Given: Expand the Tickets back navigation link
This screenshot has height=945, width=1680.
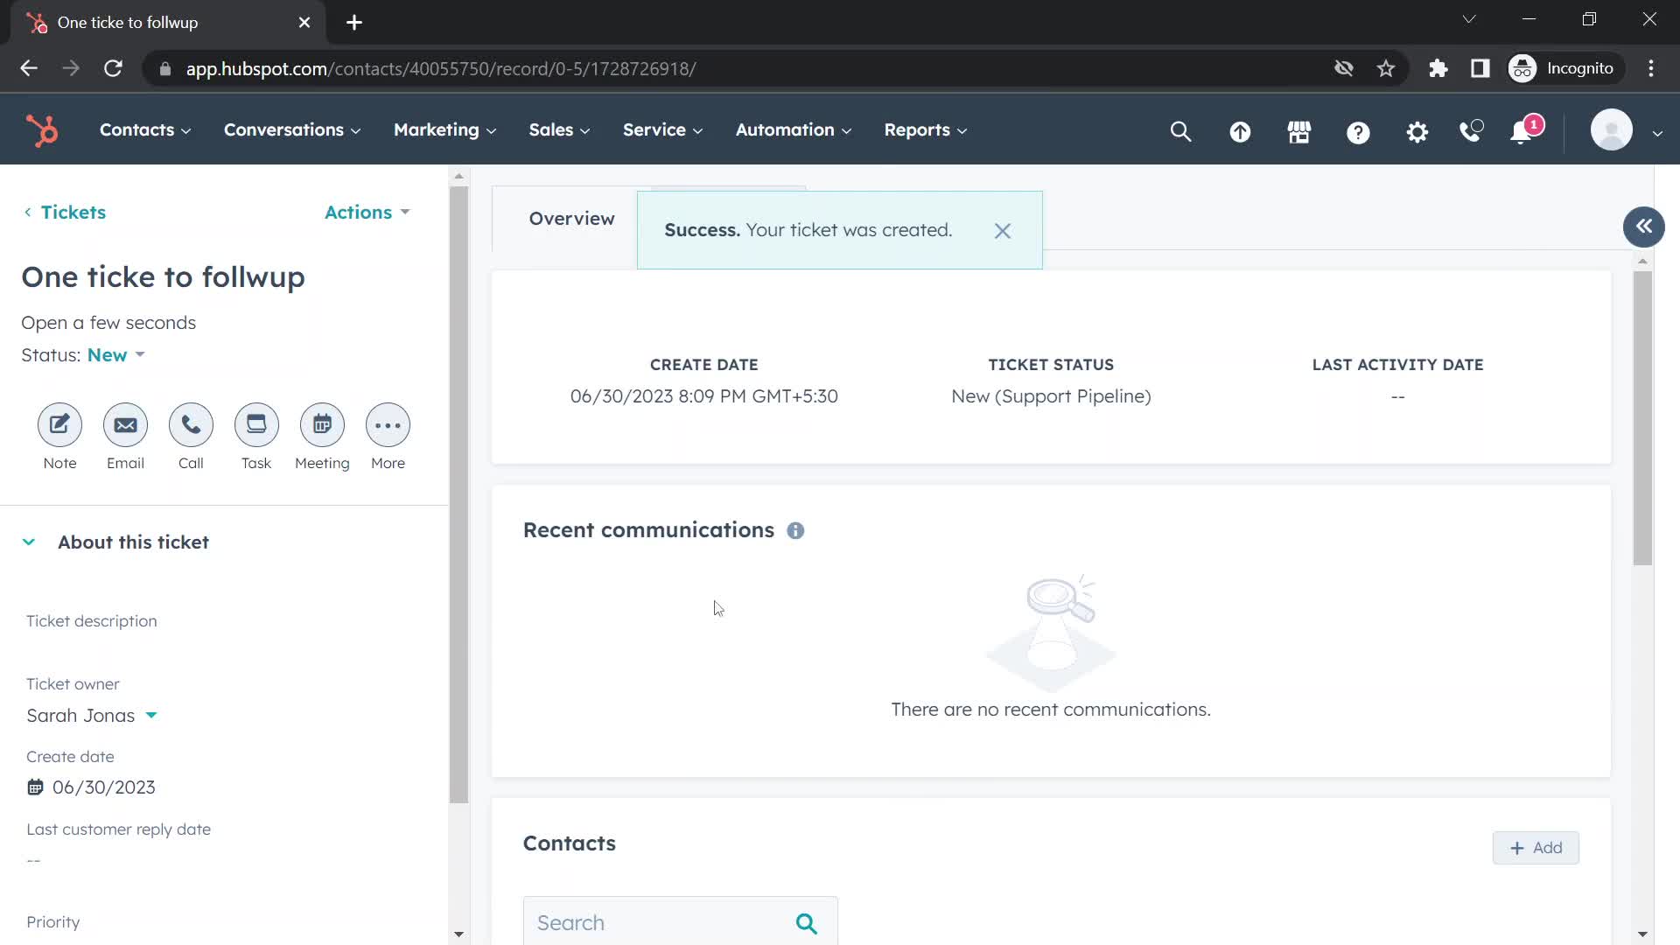Looking at the screenshot, I should click(x=64, y=211).
